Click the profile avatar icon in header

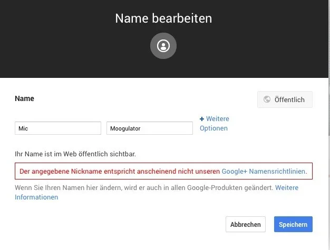click(x=163, y=46)
